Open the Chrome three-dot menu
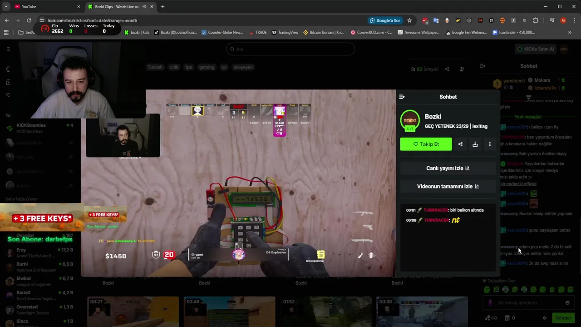The height and width of the screenshot is (327, 581). click(574, 20)
